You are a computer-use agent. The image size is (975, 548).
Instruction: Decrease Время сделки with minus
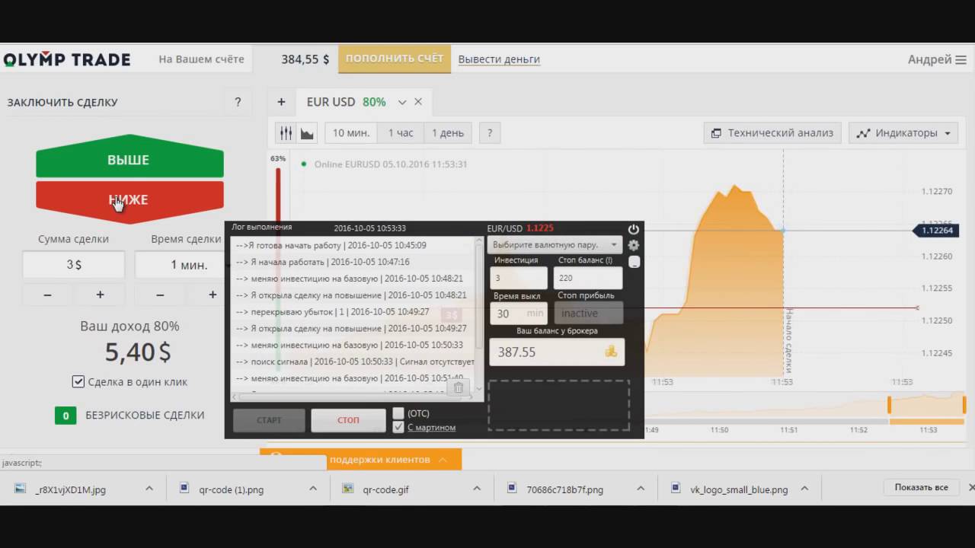coord(160,295)
